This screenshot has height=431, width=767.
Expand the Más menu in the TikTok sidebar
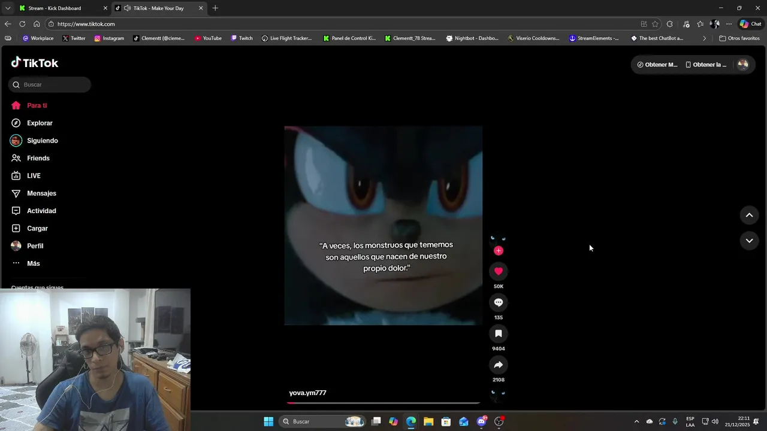pos(34,263)
